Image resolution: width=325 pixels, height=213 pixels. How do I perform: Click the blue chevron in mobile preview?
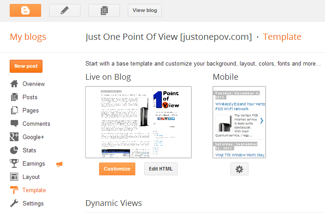point(262,120)
